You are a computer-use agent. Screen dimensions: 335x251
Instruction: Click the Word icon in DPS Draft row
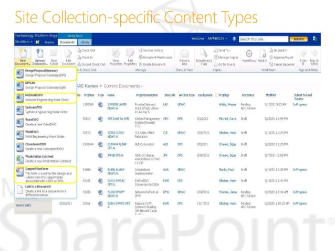(x=100, y=119)
